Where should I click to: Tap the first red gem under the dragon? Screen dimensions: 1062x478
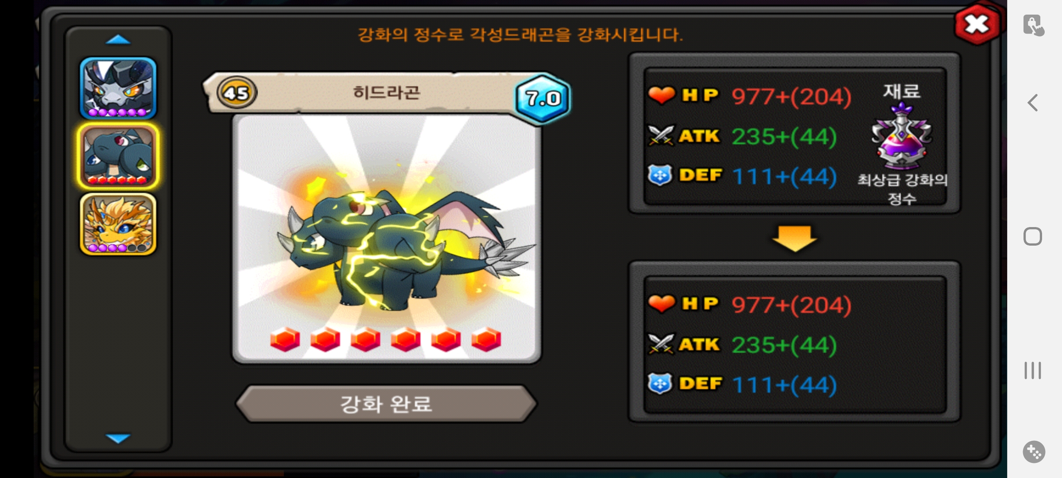pyautogui.click(x=285, y=339)
